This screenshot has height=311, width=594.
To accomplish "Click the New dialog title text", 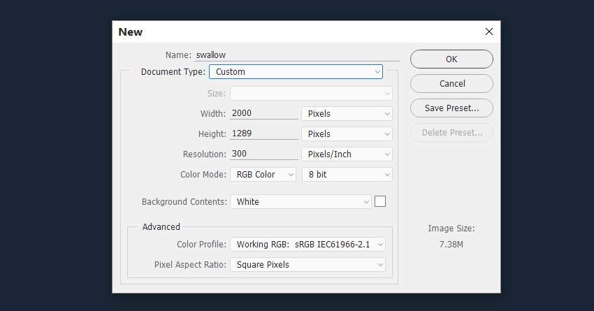I will pos(130,32).
